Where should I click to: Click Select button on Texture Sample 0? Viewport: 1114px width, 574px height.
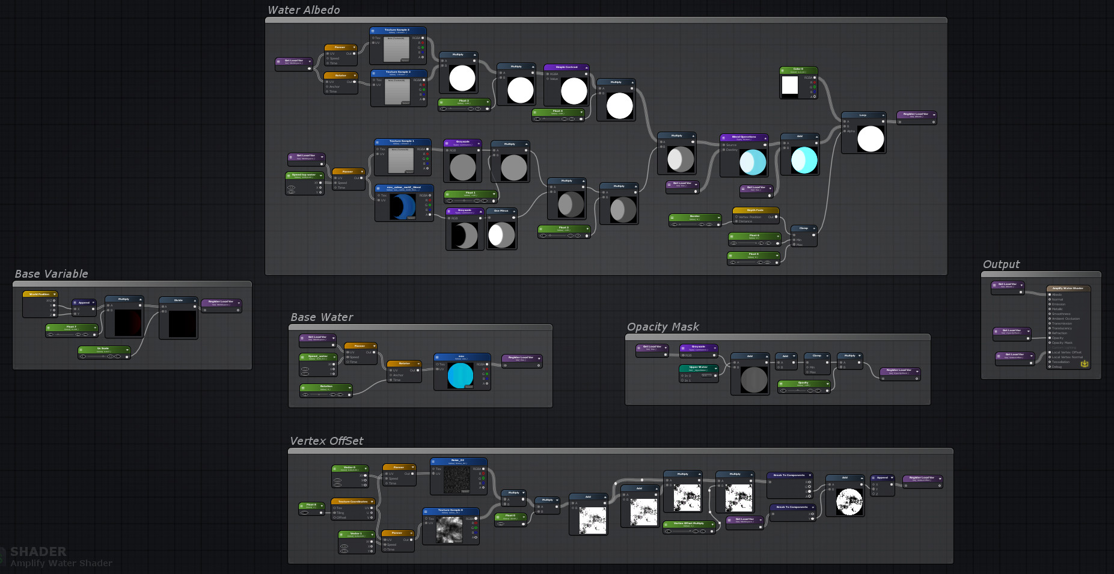pos(458,541)
